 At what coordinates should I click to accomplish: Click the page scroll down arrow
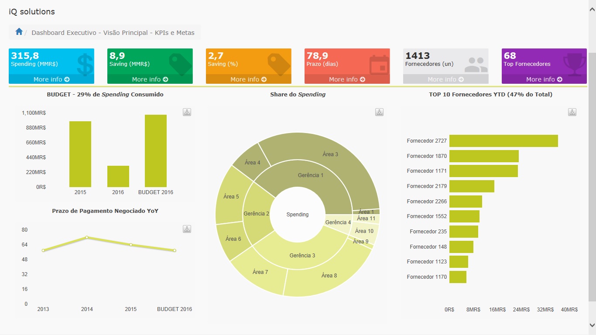pos(592,325)
